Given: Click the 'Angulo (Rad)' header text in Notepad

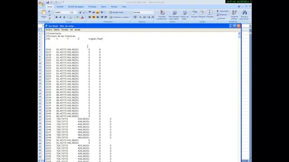Looking at the screenshot, I should (95, 39).
